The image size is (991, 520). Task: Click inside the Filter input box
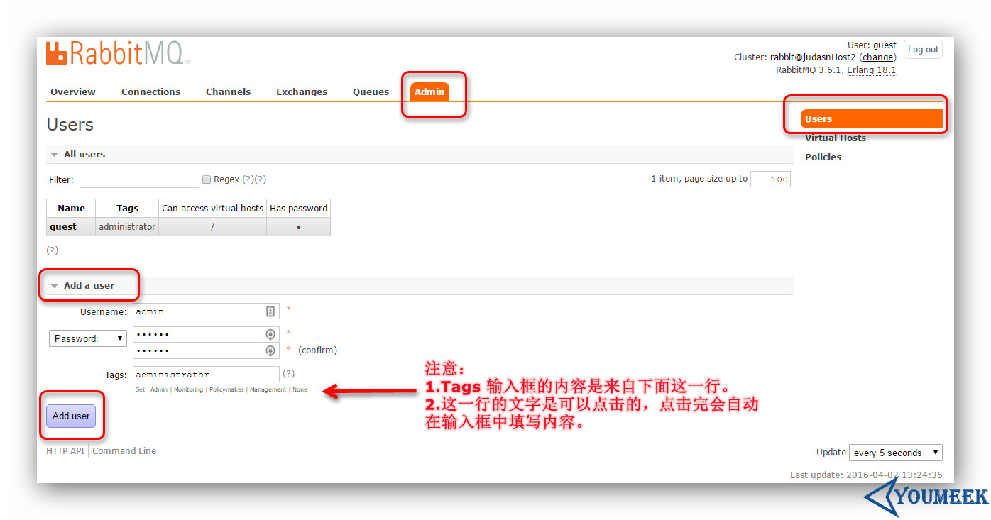click(138, 179)
